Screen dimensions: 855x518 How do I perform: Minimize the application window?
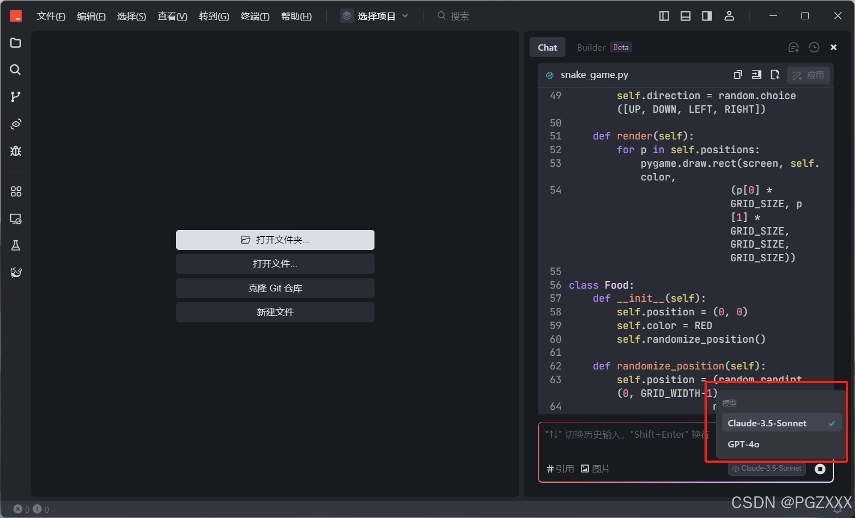[773, 16]
